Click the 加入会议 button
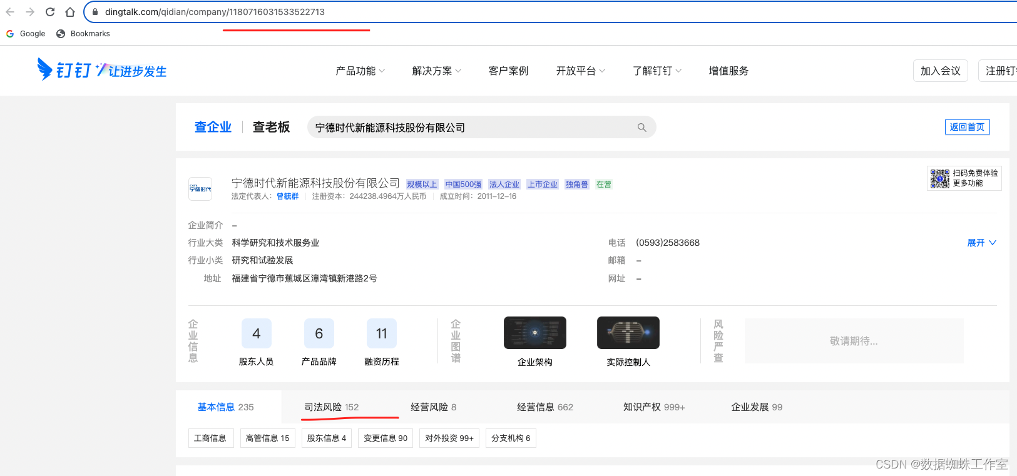 (x=941, y=71)
